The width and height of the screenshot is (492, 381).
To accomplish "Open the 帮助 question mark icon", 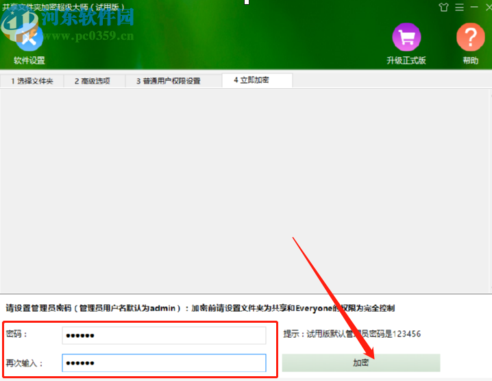I will click(470, 37).
